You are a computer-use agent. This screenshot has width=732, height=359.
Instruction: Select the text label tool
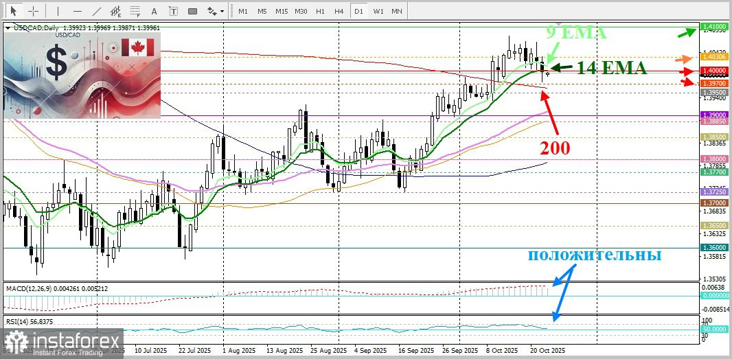pos(173,10)
